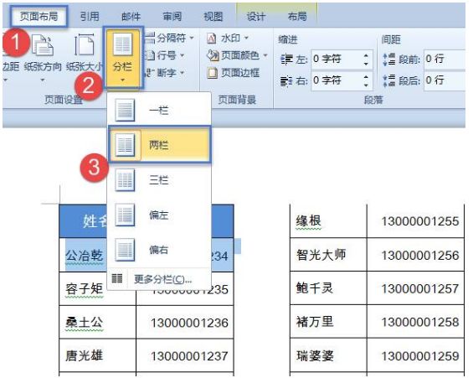Click the 段前 spacing input field
The width and height of the screenshot is (473, 378).
[445, 59]
